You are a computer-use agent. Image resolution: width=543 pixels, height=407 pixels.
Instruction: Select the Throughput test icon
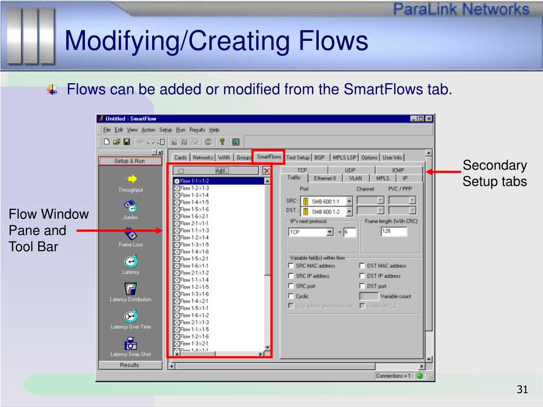(x=130, y=179)
